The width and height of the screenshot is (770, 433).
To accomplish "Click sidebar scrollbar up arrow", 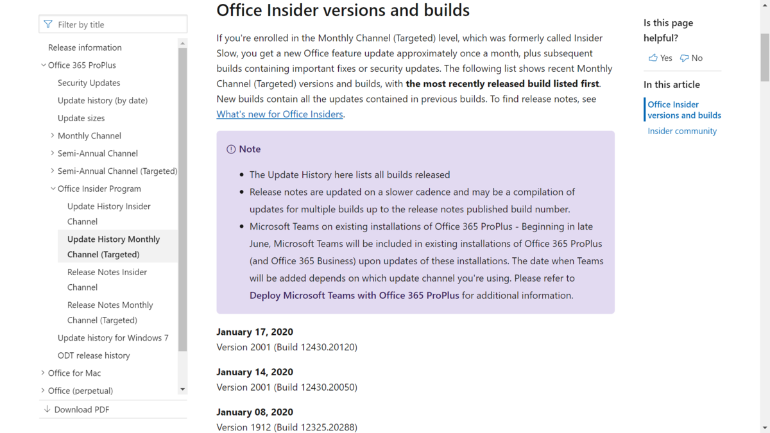I will (183, 43).
